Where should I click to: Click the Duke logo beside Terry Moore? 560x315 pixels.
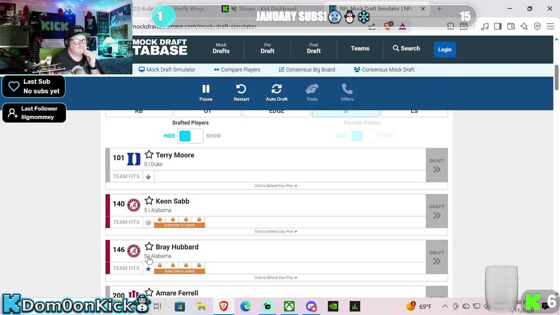[133, 159]
